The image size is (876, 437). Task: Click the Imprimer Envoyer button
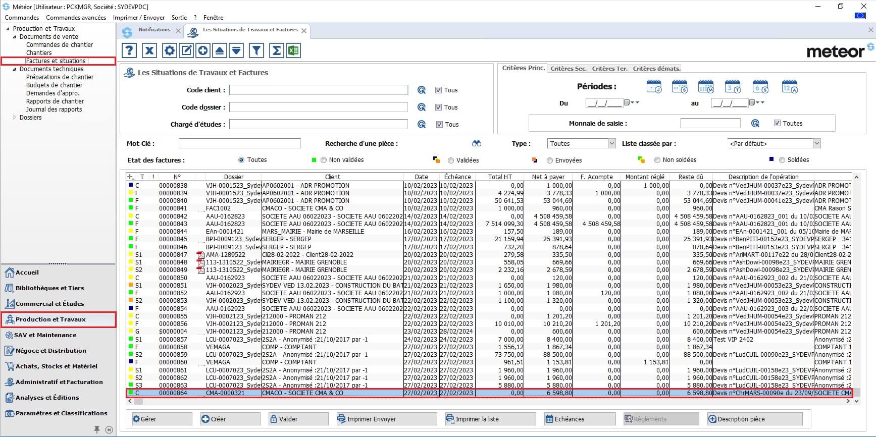point(386,419)
